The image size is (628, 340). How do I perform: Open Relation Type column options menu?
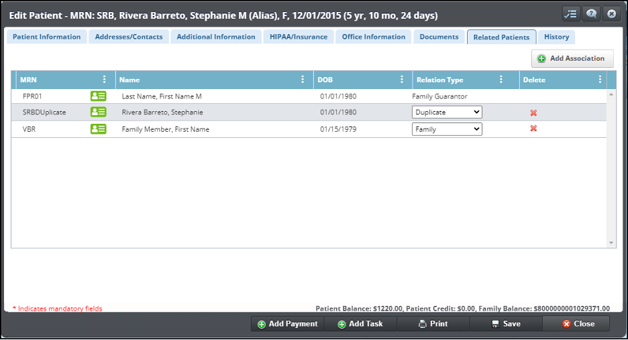coord(501,80)
